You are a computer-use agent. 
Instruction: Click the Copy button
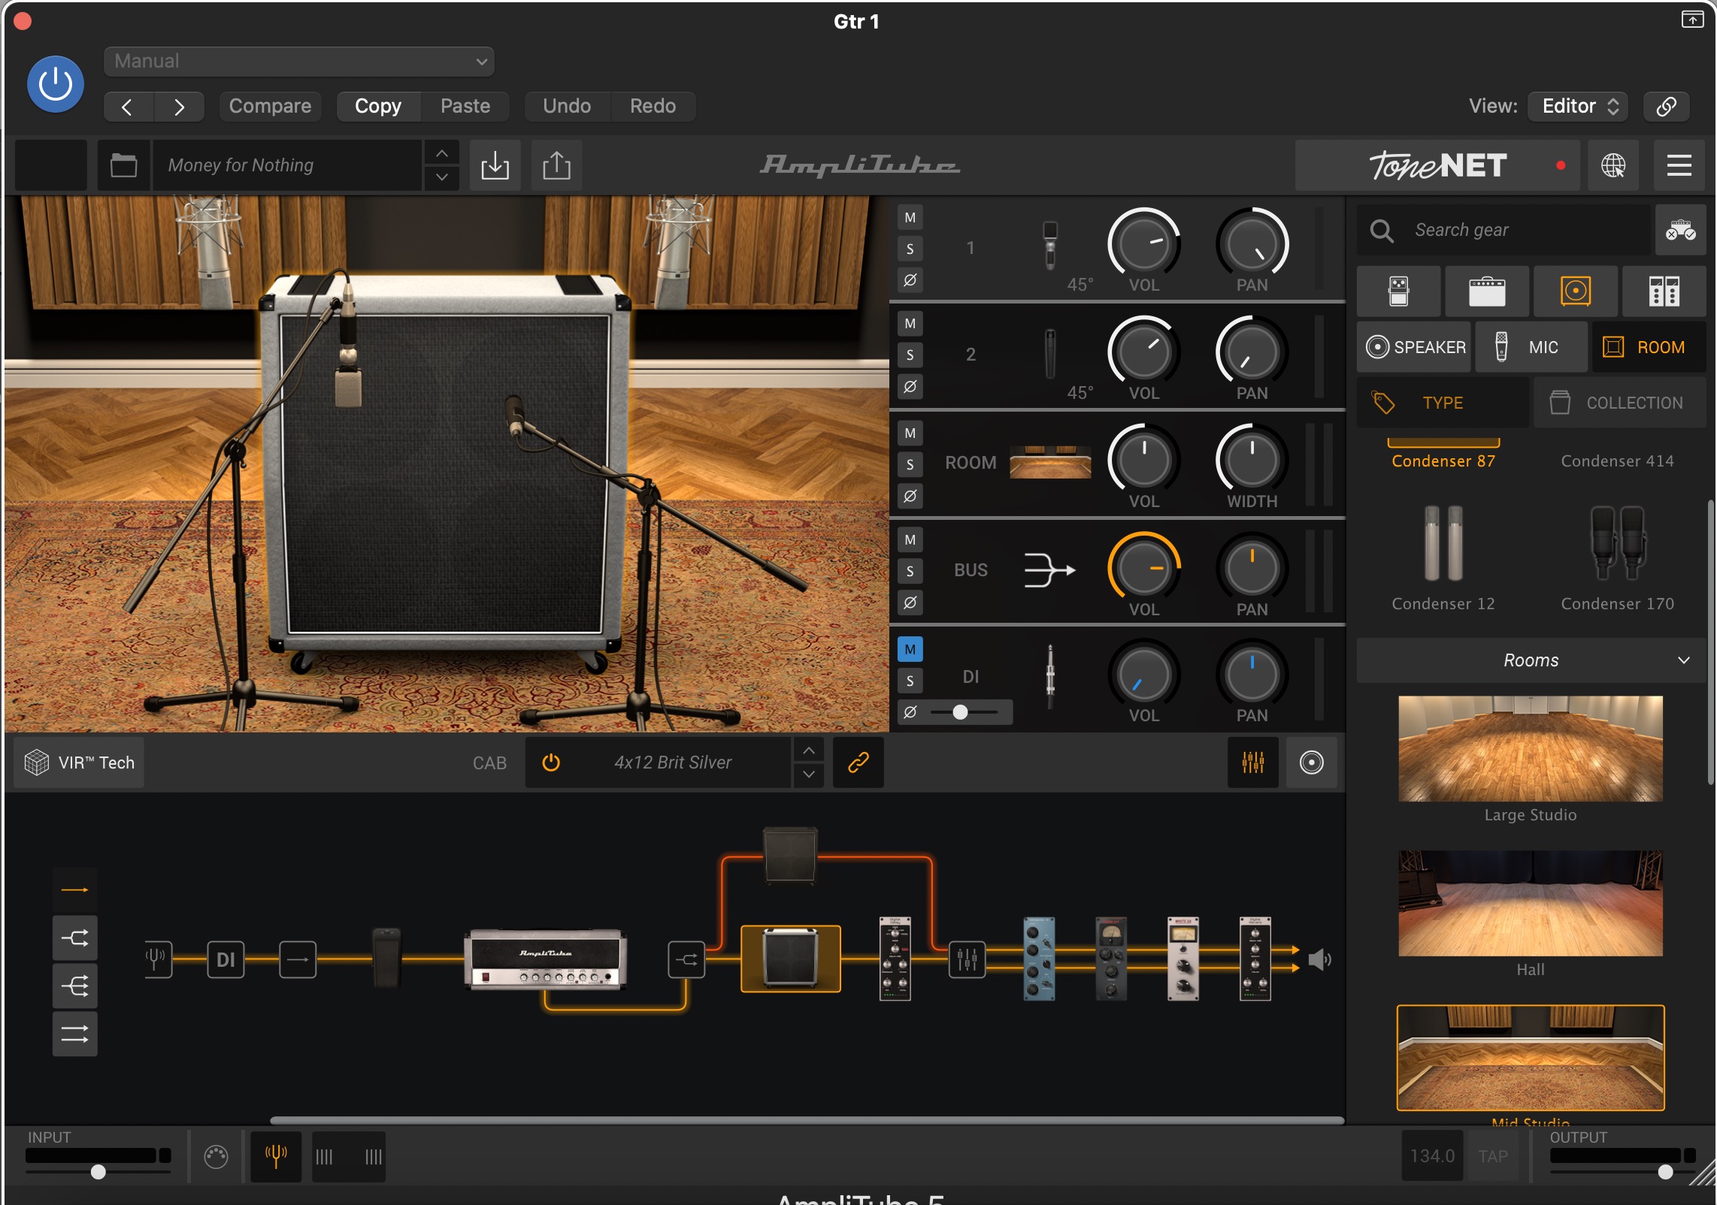coord(378,107)
